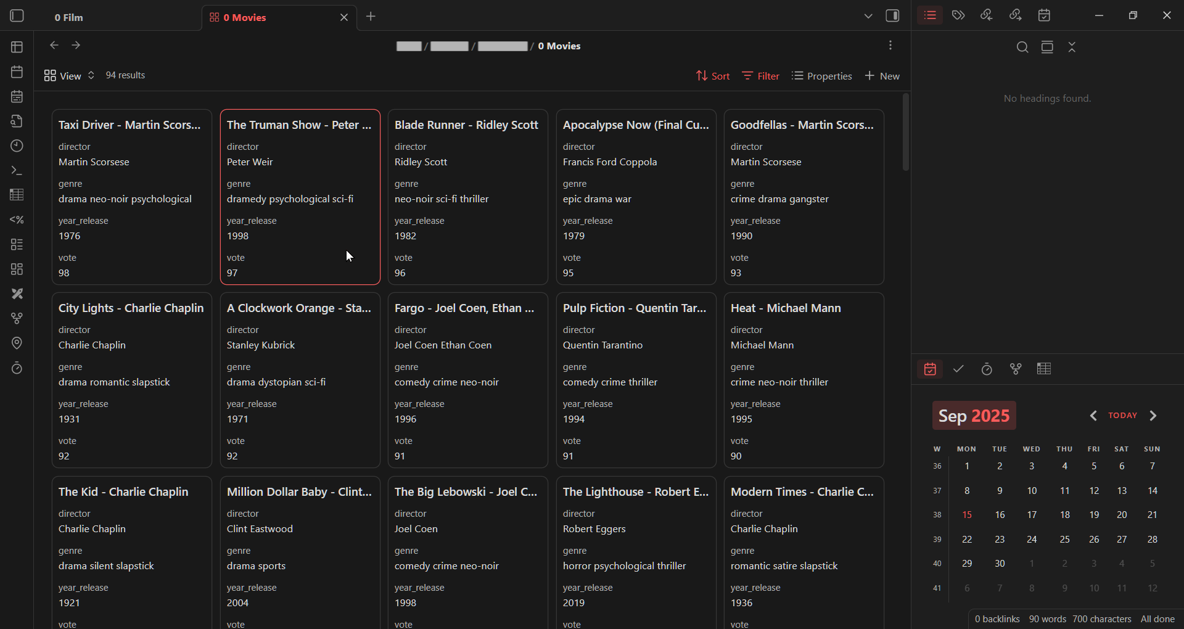Jump to TODAY in the calendar
The height and width of the screenshot is (629, 1184).
coord(1122,416)
